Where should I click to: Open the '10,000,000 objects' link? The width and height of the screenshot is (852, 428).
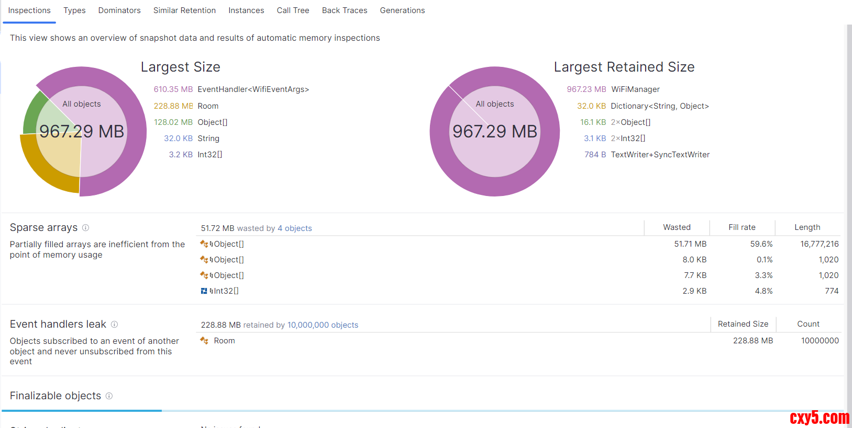(x=323, y=325)
